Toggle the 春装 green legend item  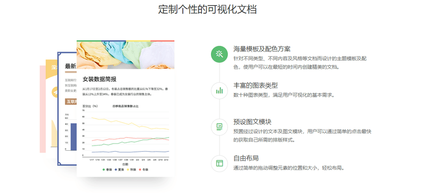point(107,170)
